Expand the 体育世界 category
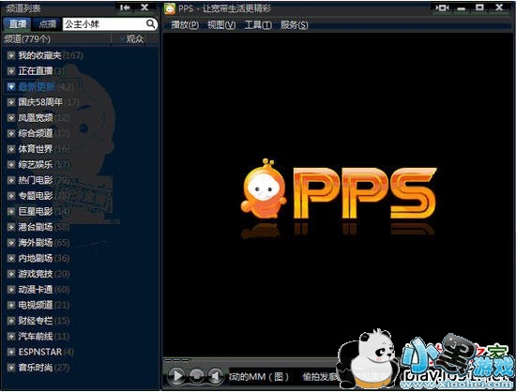The height and width of the screenshot is (392, 516). (x=11, y=149)
